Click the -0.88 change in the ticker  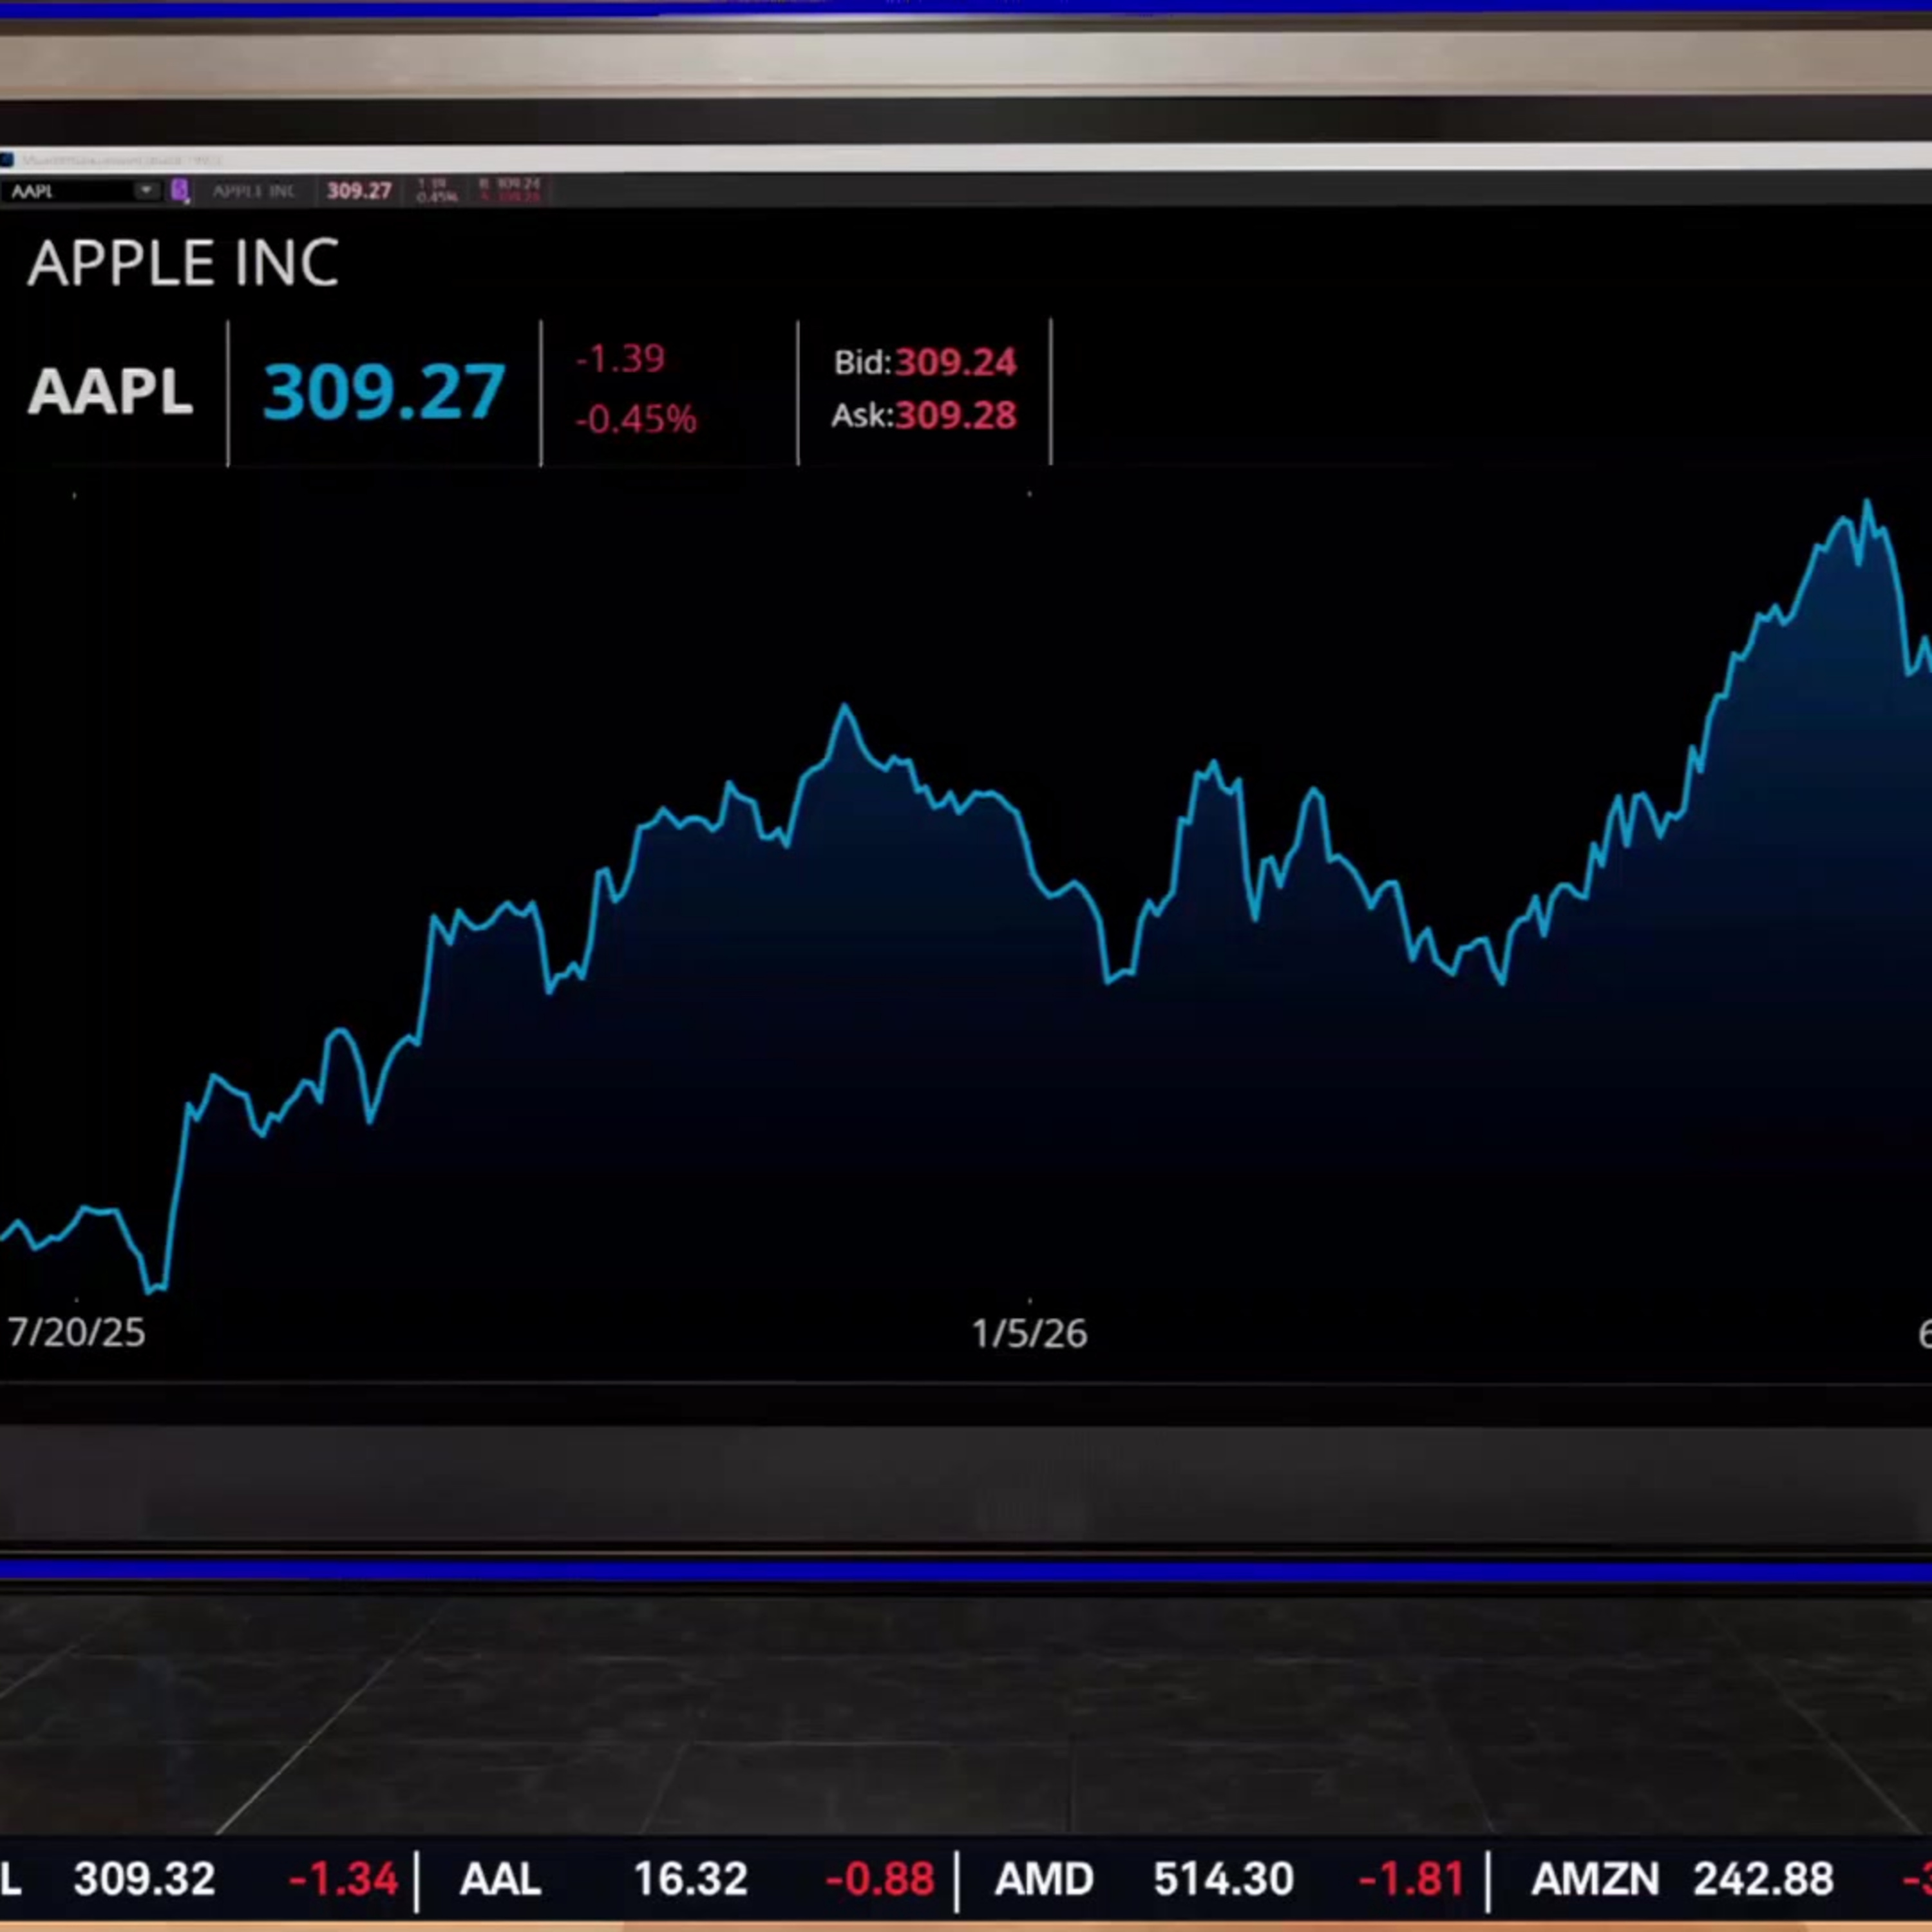(880, 1879)
